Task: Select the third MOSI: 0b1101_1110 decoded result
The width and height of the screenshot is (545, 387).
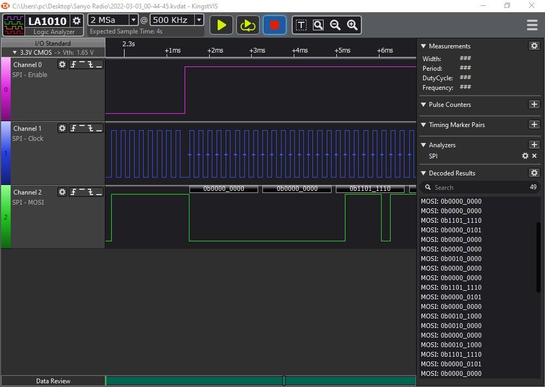Action: (451, 354)
